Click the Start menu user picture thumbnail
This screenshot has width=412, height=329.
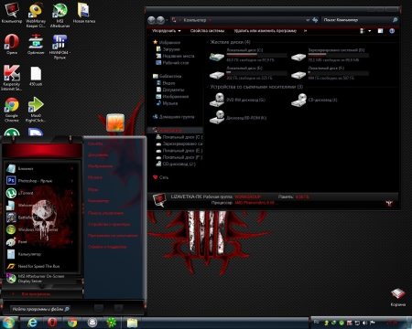tap(115, 122)
